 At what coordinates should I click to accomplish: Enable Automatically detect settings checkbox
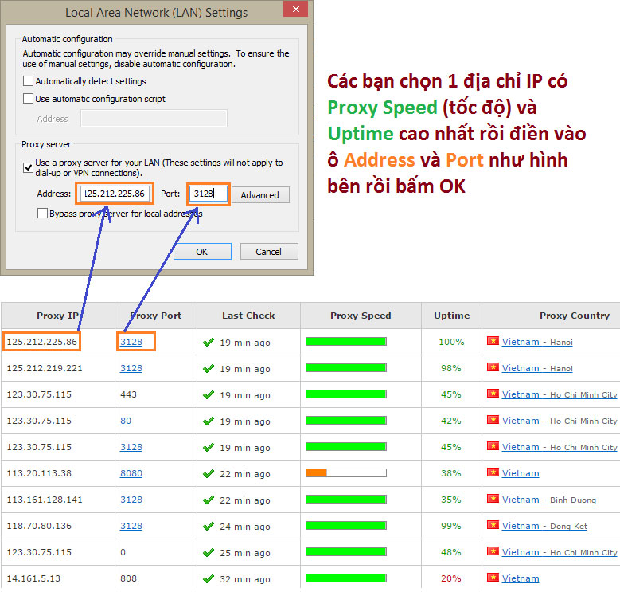click(29, 81)
